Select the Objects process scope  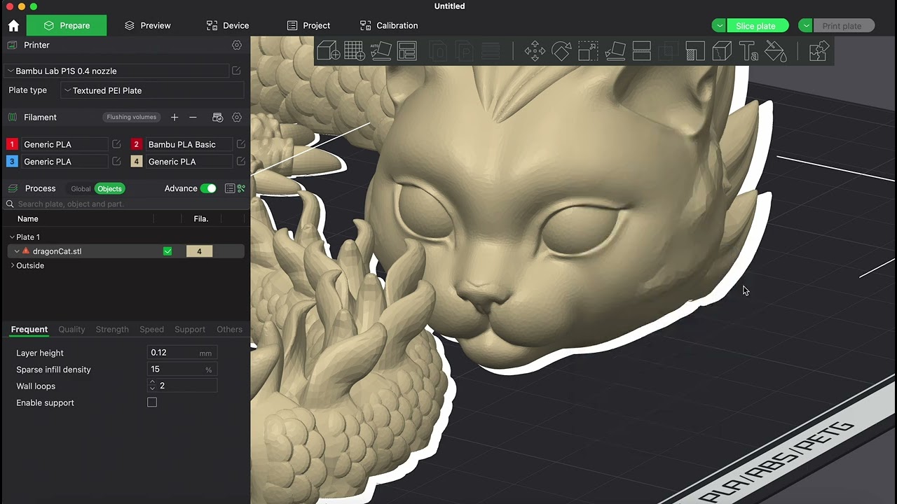[109, 189]
